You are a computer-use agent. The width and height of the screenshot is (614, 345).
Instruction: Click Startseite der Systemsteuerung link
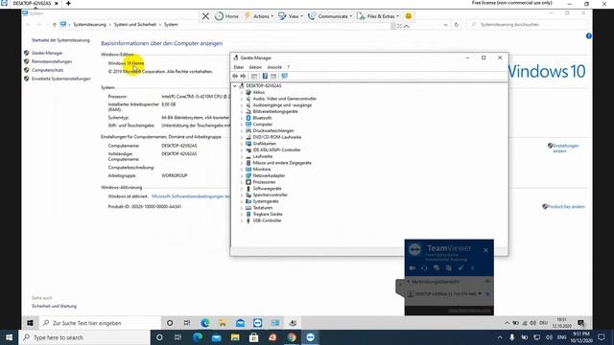coord(60,40)
